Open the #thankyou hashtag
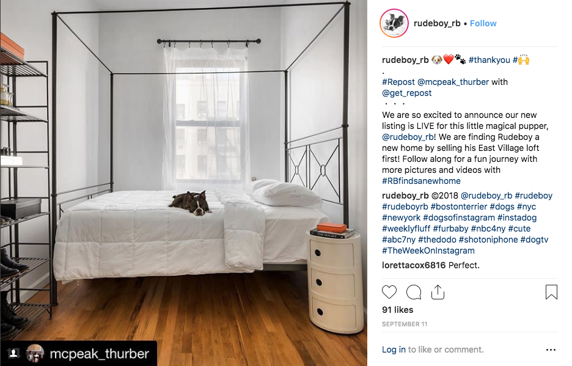Image resolution: width=572 pixels, height=366 pixels. 489,60
